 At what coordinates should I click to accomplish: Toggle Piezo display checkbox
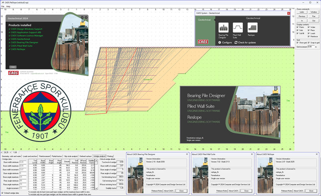[309, 30]
